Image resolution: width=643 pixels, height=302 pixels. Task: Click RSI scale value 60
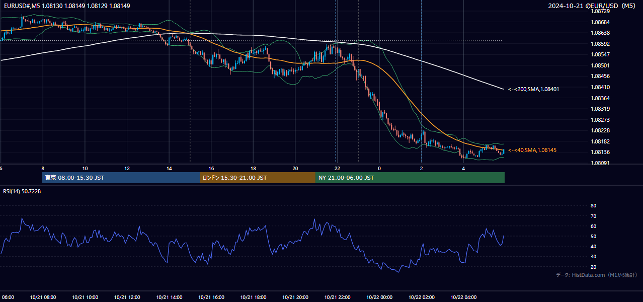593,226
